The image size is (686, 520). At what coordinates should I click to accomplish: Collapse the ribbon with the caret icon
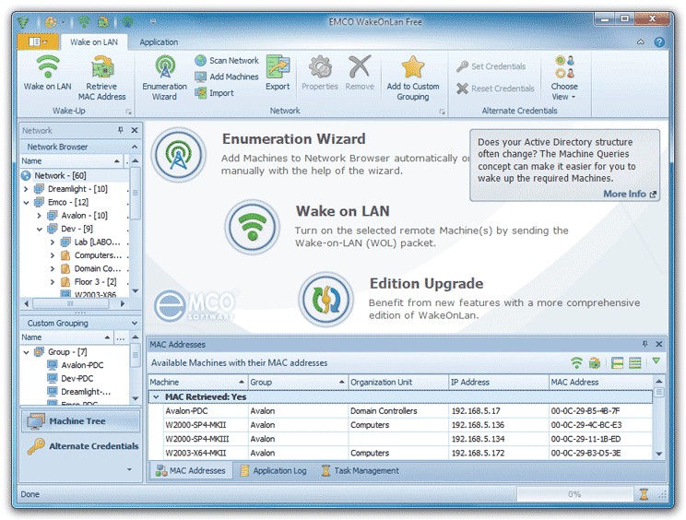point(641,42)
